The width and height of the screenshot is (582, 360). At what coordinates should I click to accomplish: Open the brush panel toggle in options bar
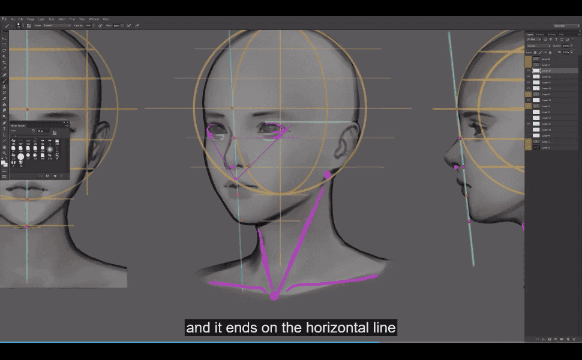pos(29,26)
